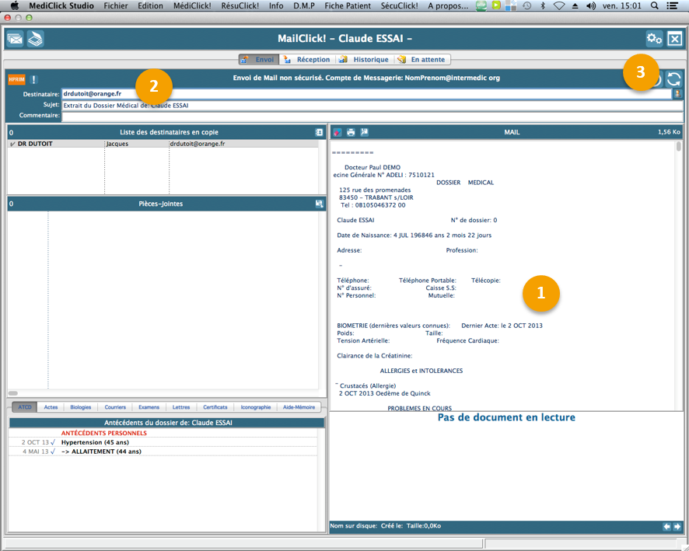Click next document arrow at bottom right
The image size is (689, 551).
[677, 526]
